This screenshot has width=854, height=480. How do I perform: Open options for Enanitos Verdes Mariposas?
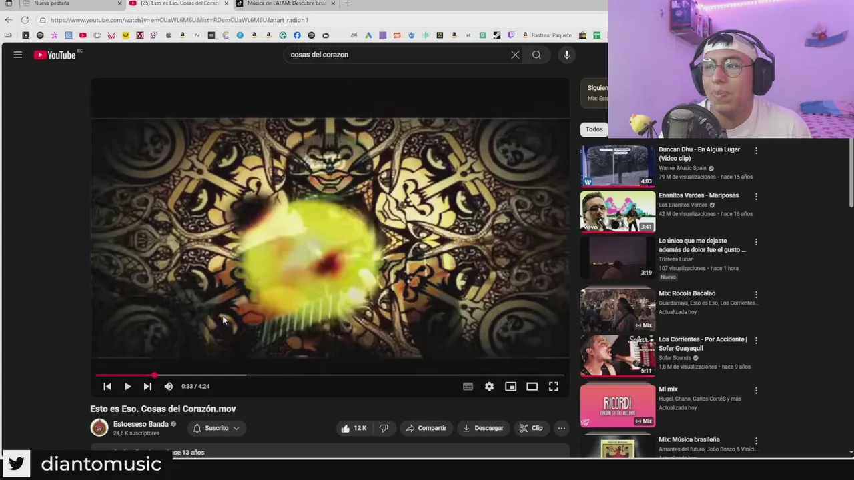pos(756,197)
